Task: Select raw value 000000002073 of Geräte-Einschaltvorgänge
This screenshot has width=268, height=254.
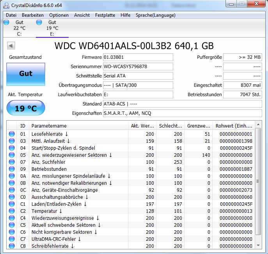Action: (236, 190)
